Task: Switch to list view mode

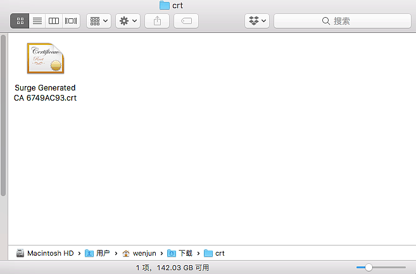Action: click(x=37, y=21)
